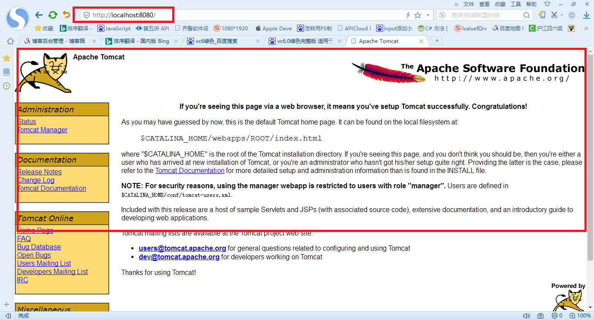Viewport: 594px width, 320px height.
Task: Open the favorites star in sidebar
Action: click(7, 58)
